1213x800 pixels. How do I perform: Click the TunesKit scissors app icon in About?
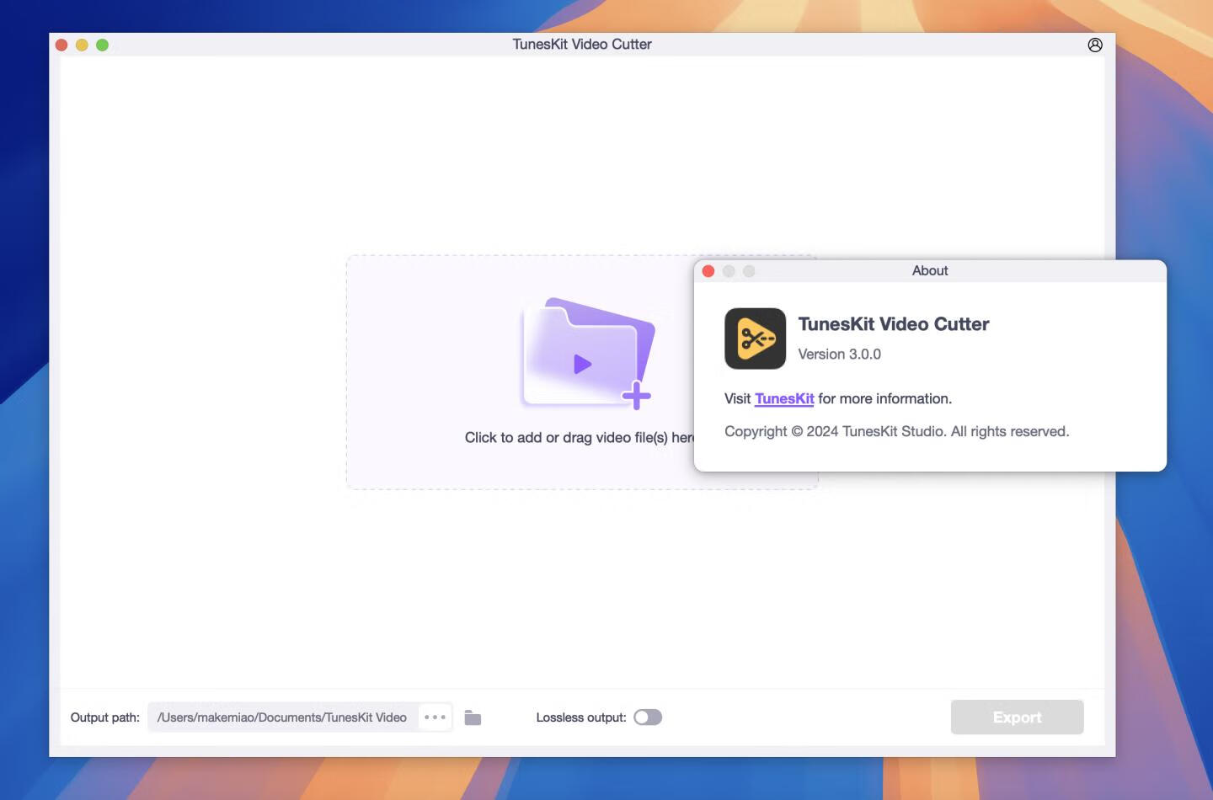(x=756, y=339)
